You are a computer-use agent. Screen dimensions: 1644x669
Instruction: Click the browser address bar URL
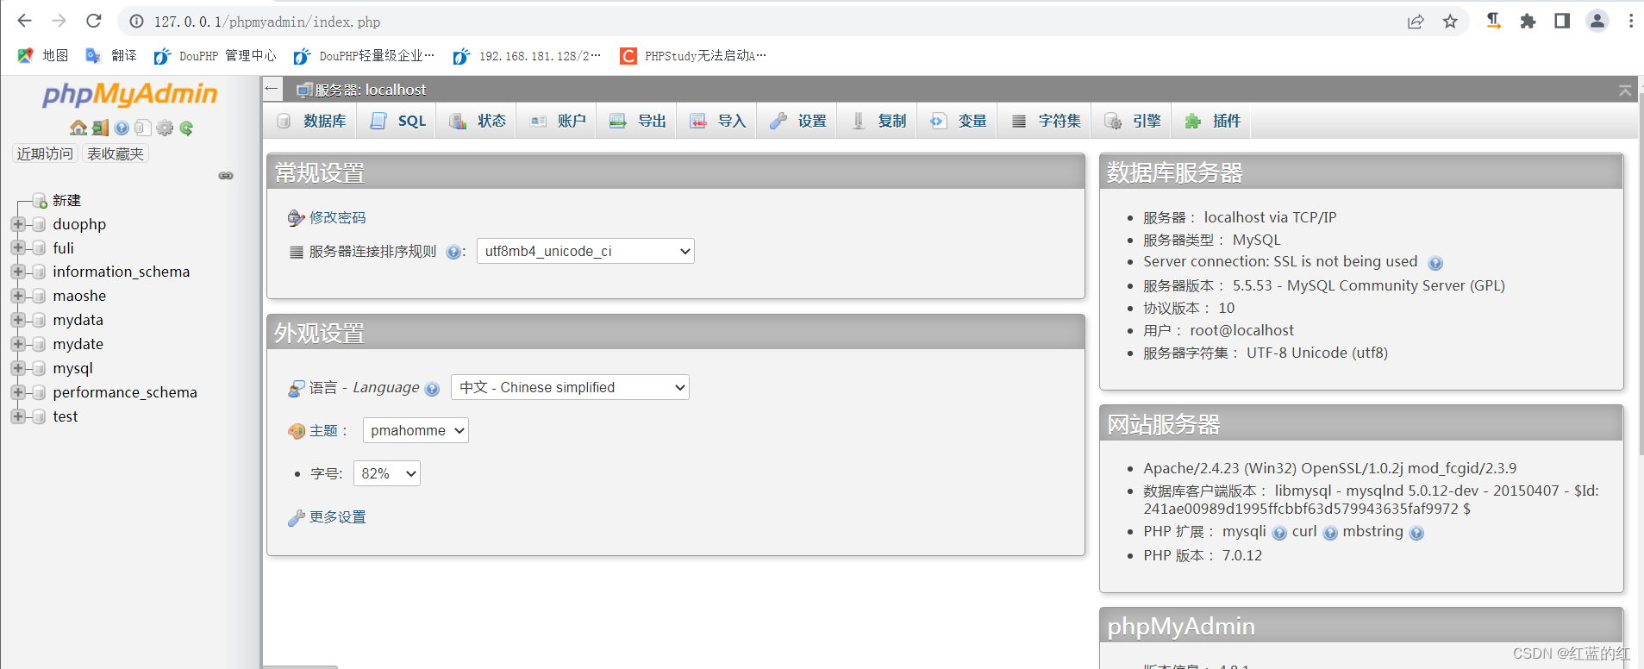point(267,22)
